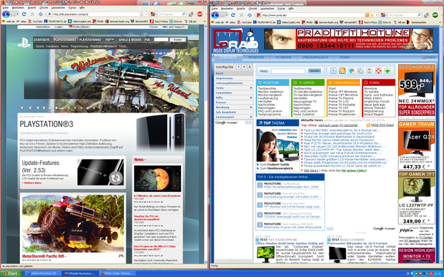This screenshot has height=277, width=444.
Task: Open SPIELE & MEDIEN tab on PlayStation site
Action: tap(130, 40)
